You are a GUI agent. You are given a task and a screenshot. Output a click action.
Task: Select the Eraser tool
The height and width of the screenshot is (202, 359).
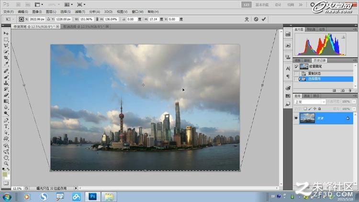coord(6,95)
